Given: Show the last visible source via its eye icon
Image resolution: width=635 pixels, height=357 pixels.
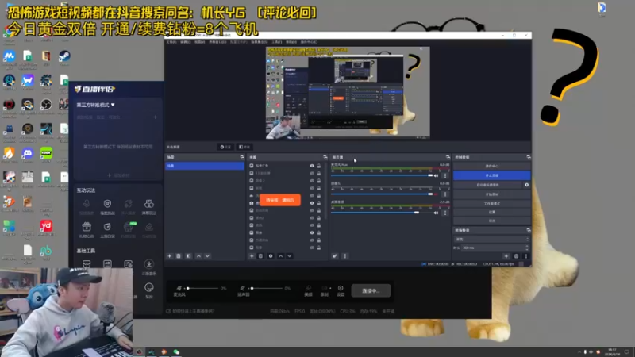Looking at the screenshot, I should [x=312, y=248].
